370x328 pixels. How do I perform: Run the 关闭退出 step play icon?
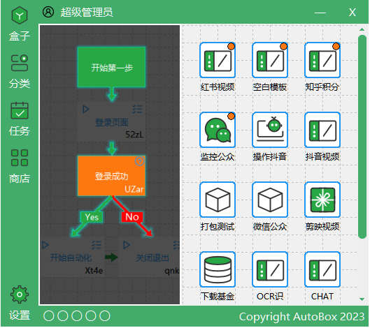click(127, 245)
